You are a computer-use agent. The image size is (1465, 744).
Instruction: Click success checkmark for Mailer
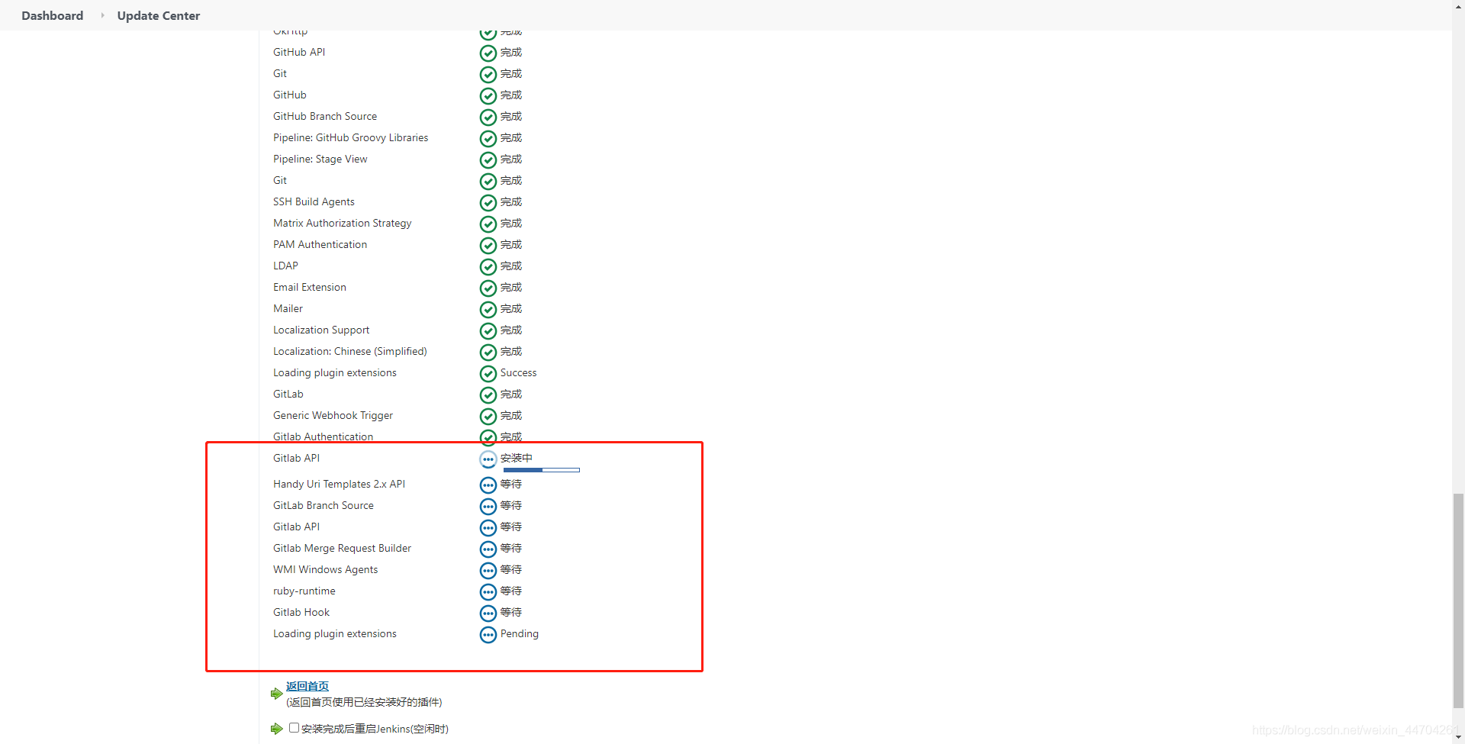coord(488,310)
